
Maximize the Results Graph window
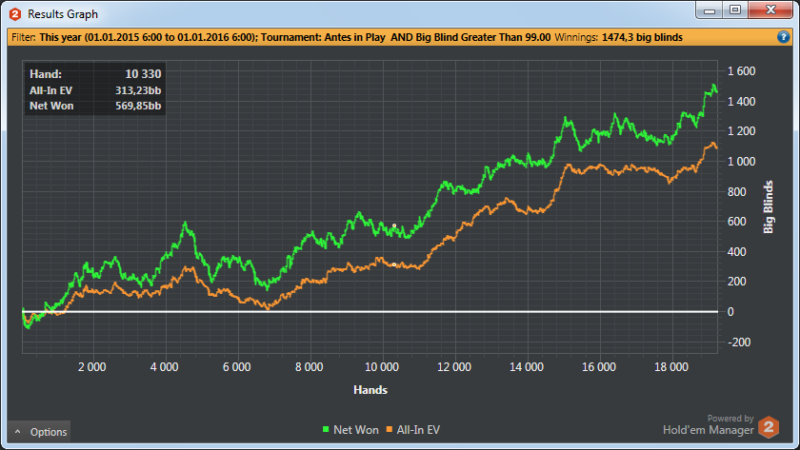[x=733, y=10]
